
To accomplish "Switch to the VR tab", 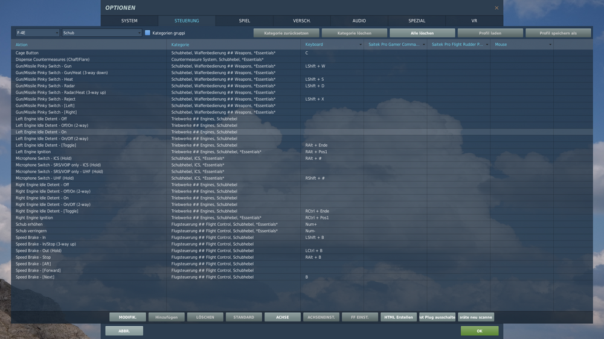I will click(474, 21).
